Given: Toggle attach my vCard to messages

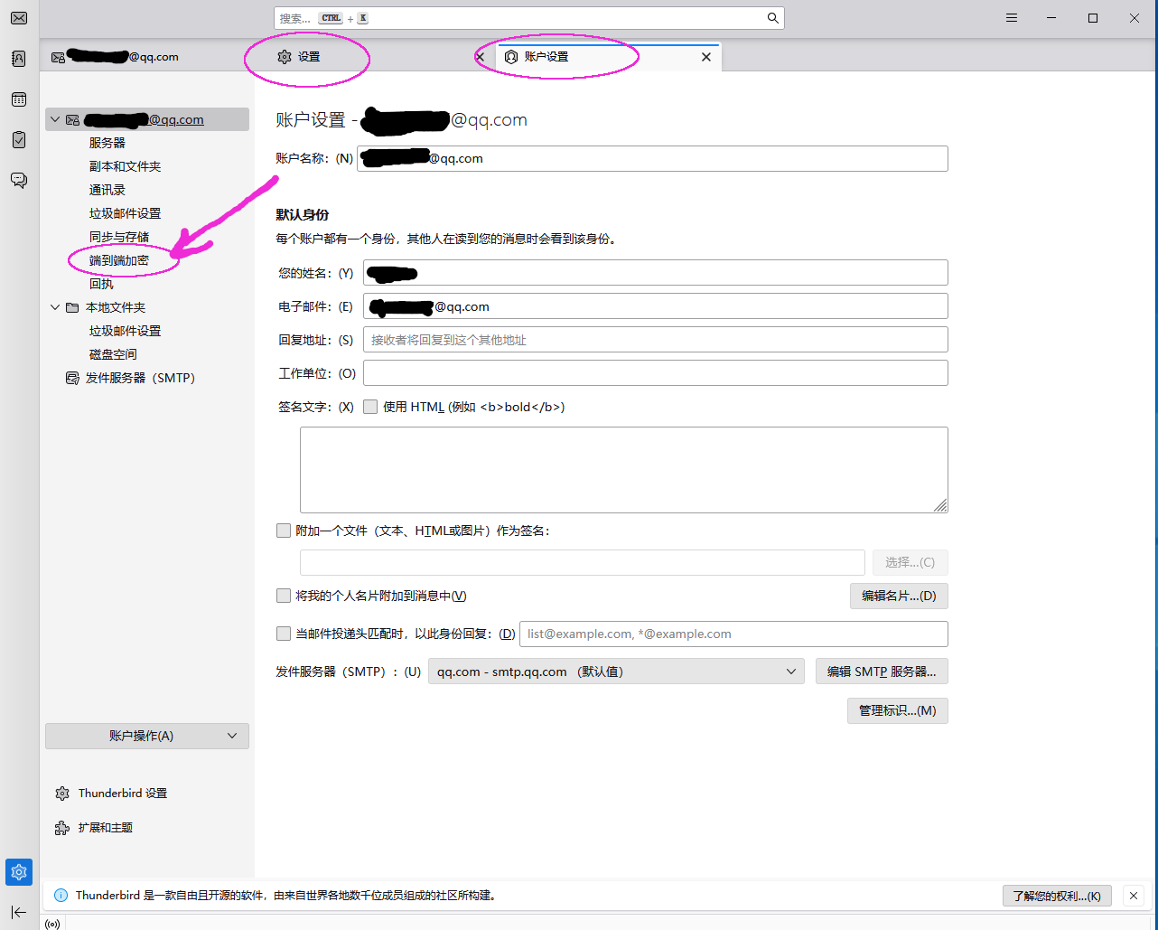Looking at the screenshot, I should click(284, 596).
